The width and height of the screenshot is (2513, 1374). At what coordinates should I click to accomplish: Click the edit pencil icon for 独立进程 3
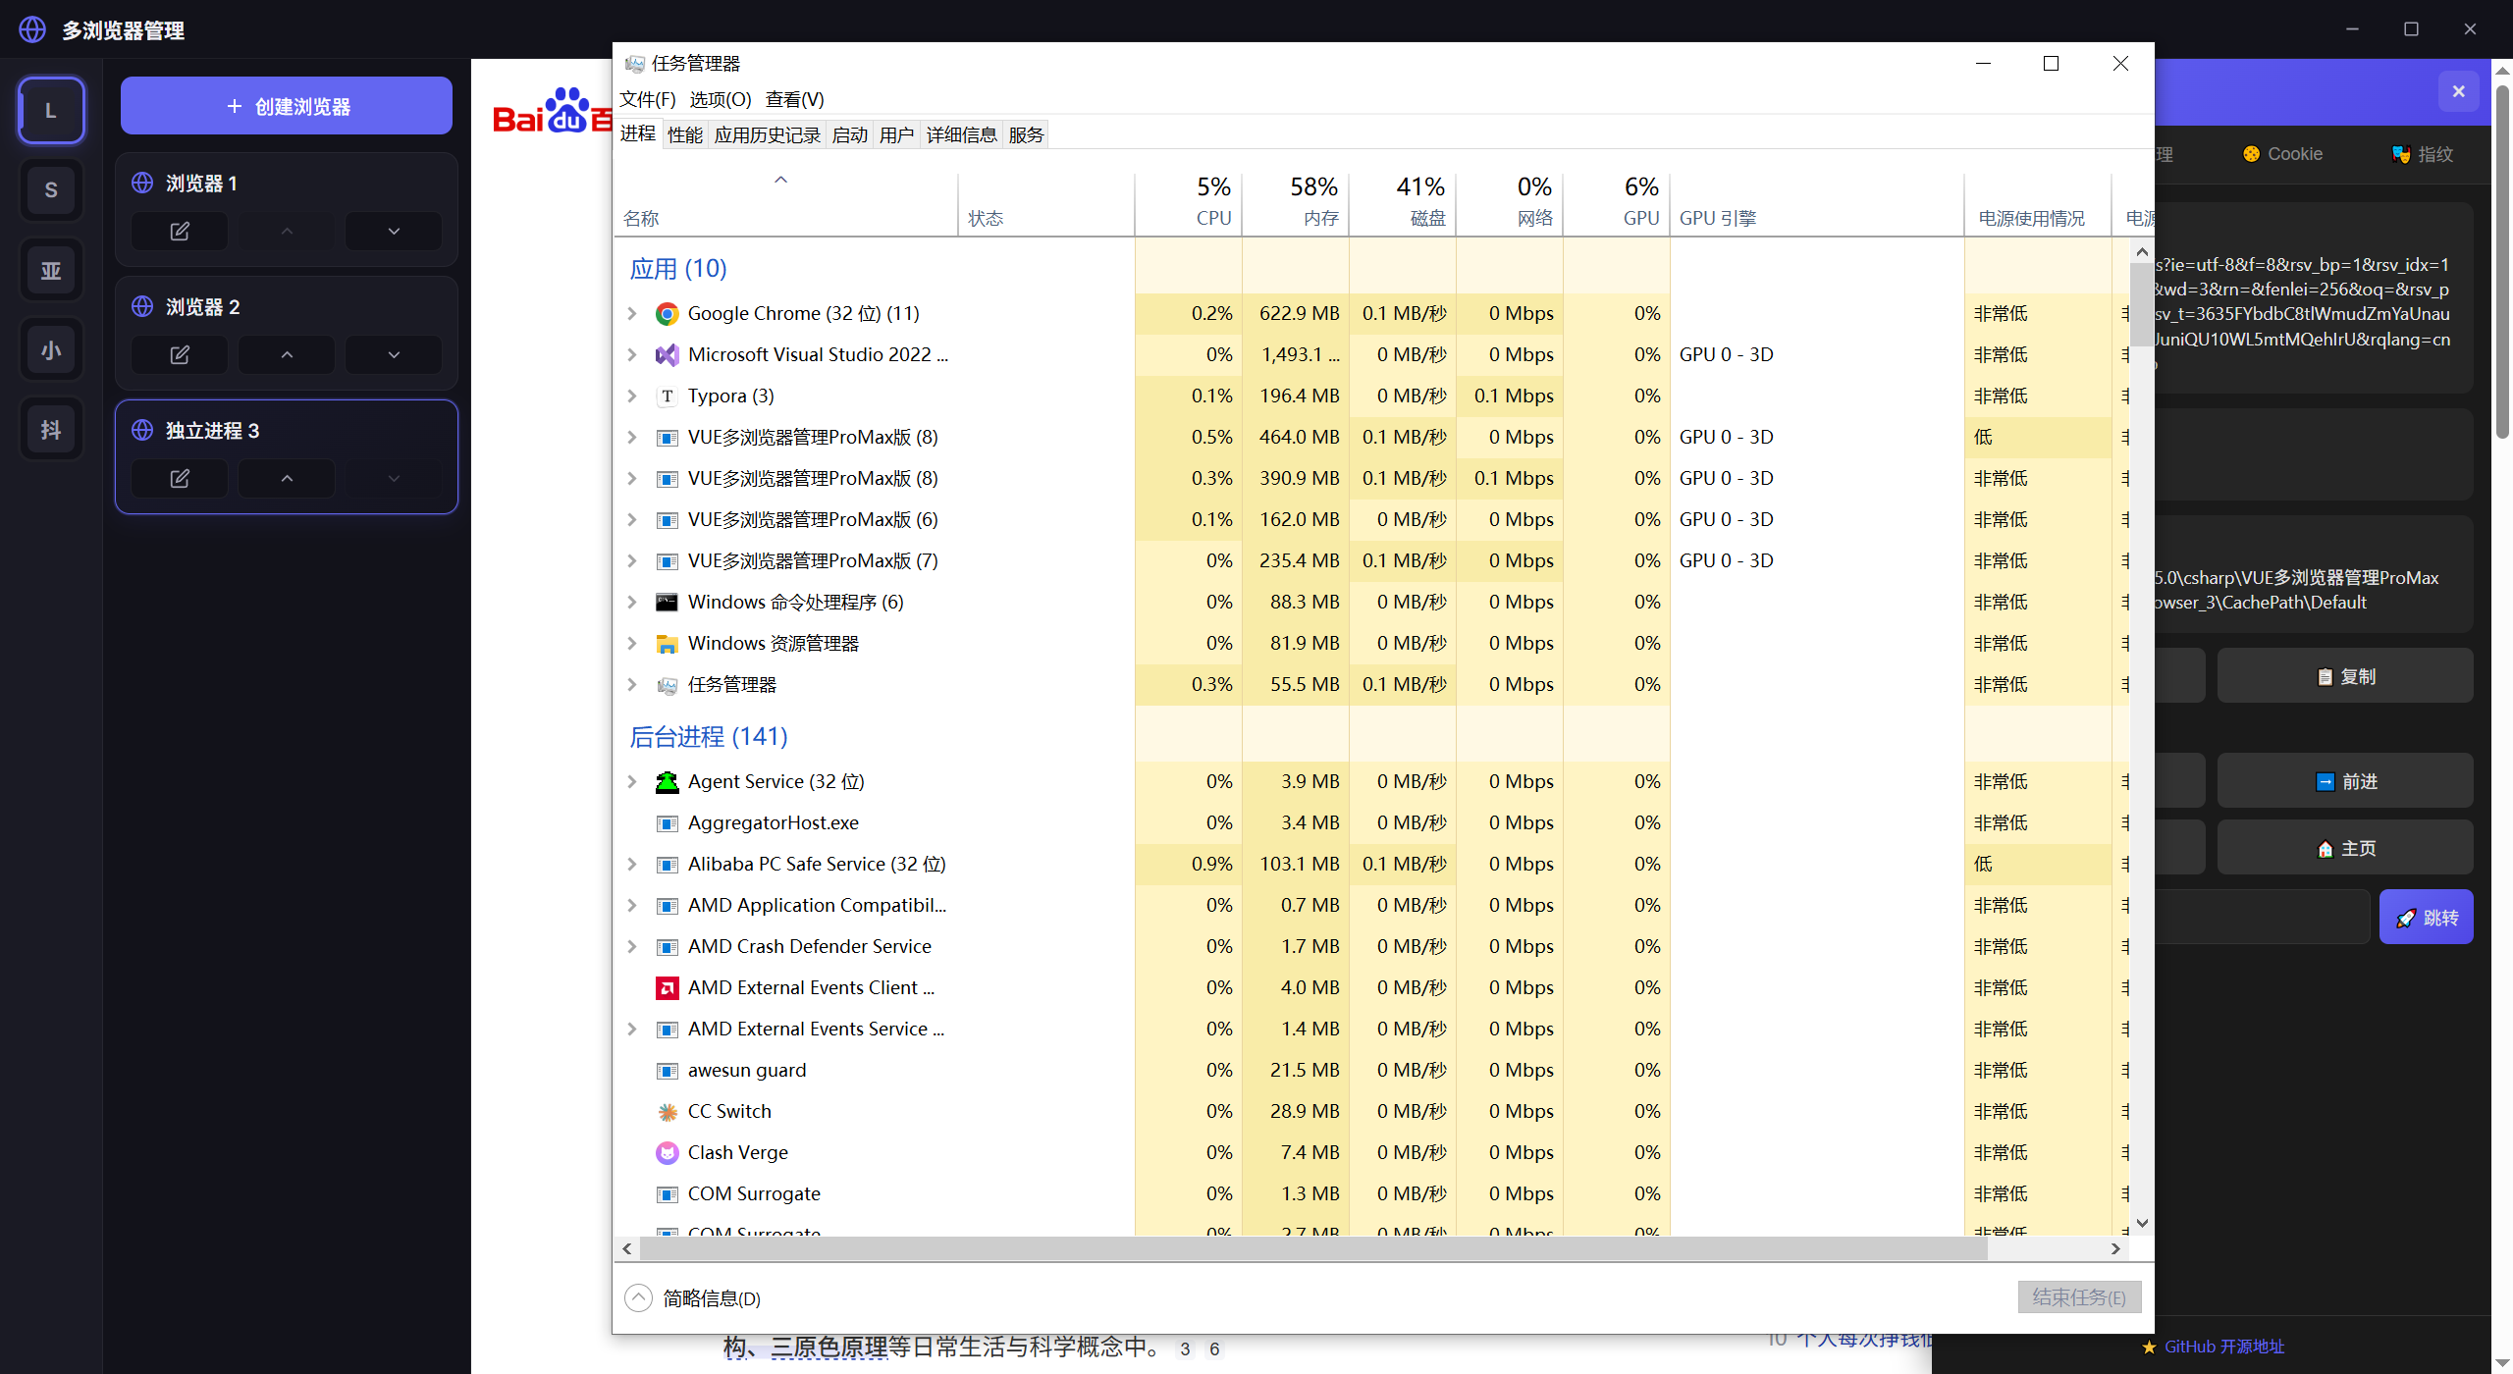(x=178, y=478)
